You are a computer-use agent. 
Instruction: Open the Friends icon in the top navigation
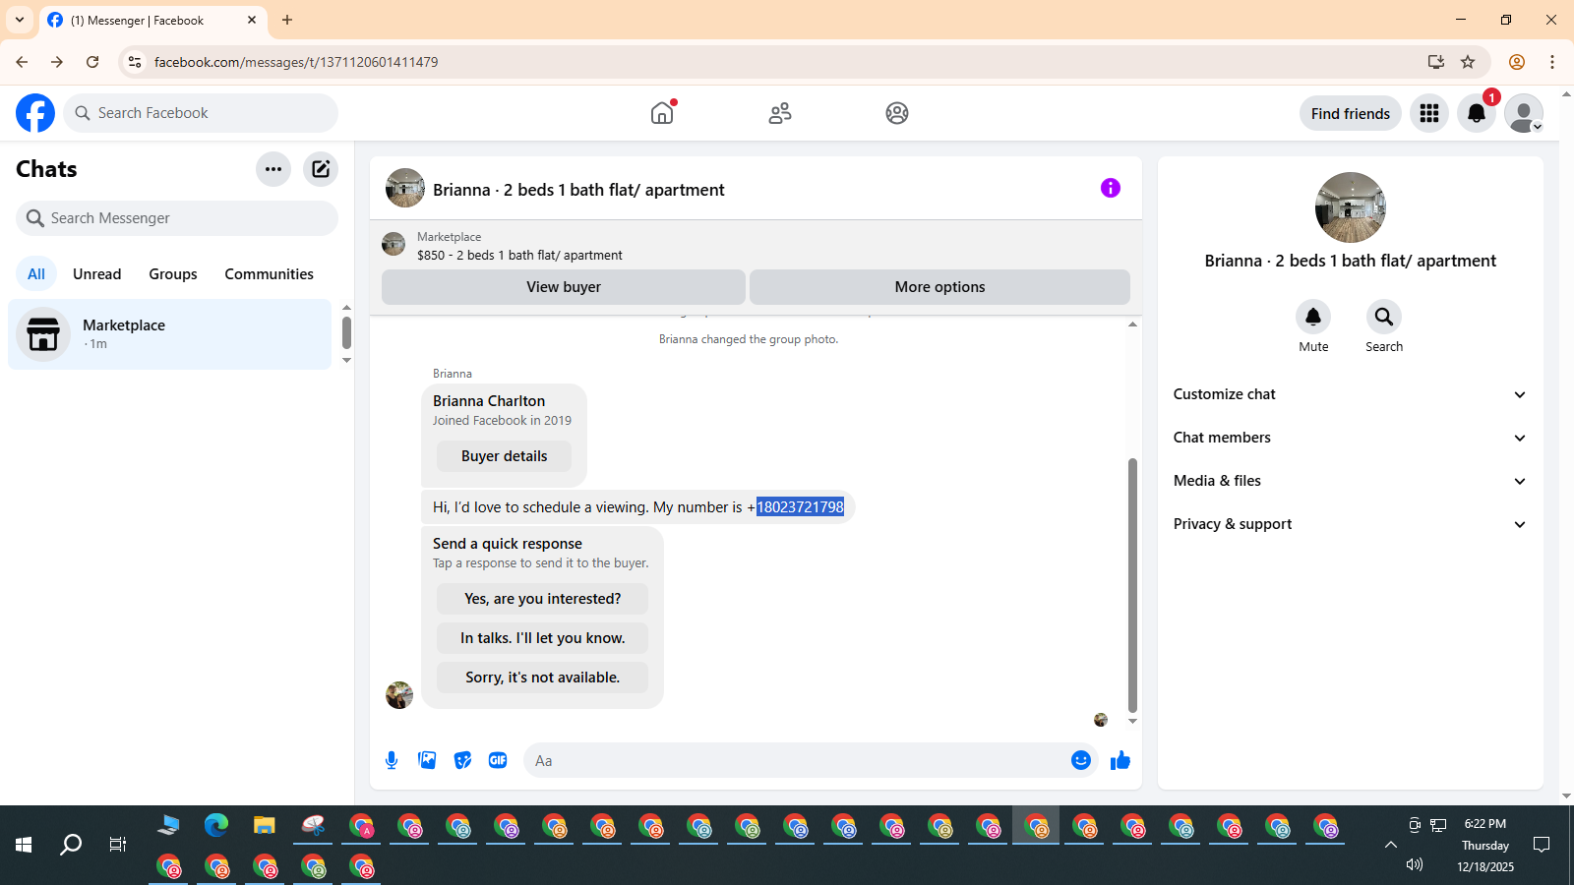pyautogui.click(x=780, y=113)
